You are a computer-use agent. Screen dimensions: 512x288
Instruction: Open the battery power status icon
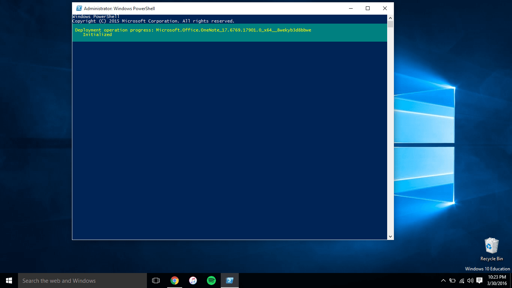point(452,280)
